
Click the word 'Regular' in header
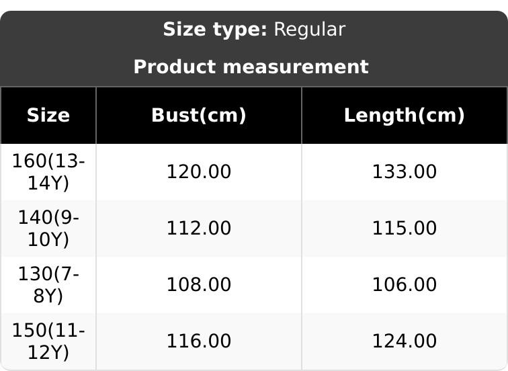pyautogui.click(x=310, y=30)
